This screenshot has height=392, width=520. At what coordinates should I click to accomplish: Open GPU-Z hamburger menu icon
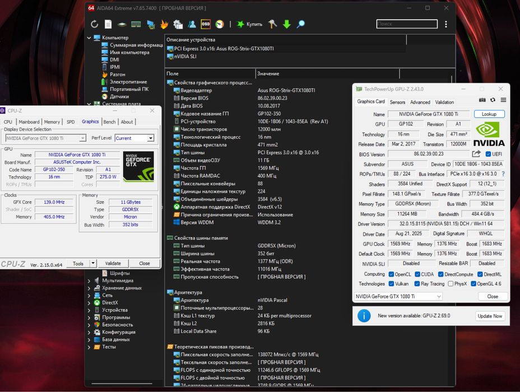pyautogui.click(x=503, y=100)
